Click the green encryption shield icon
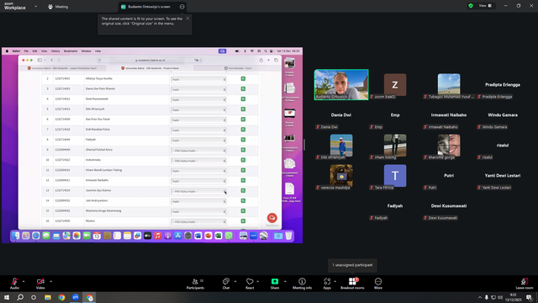This screenshot has height=303, width=538. (471, 6)
